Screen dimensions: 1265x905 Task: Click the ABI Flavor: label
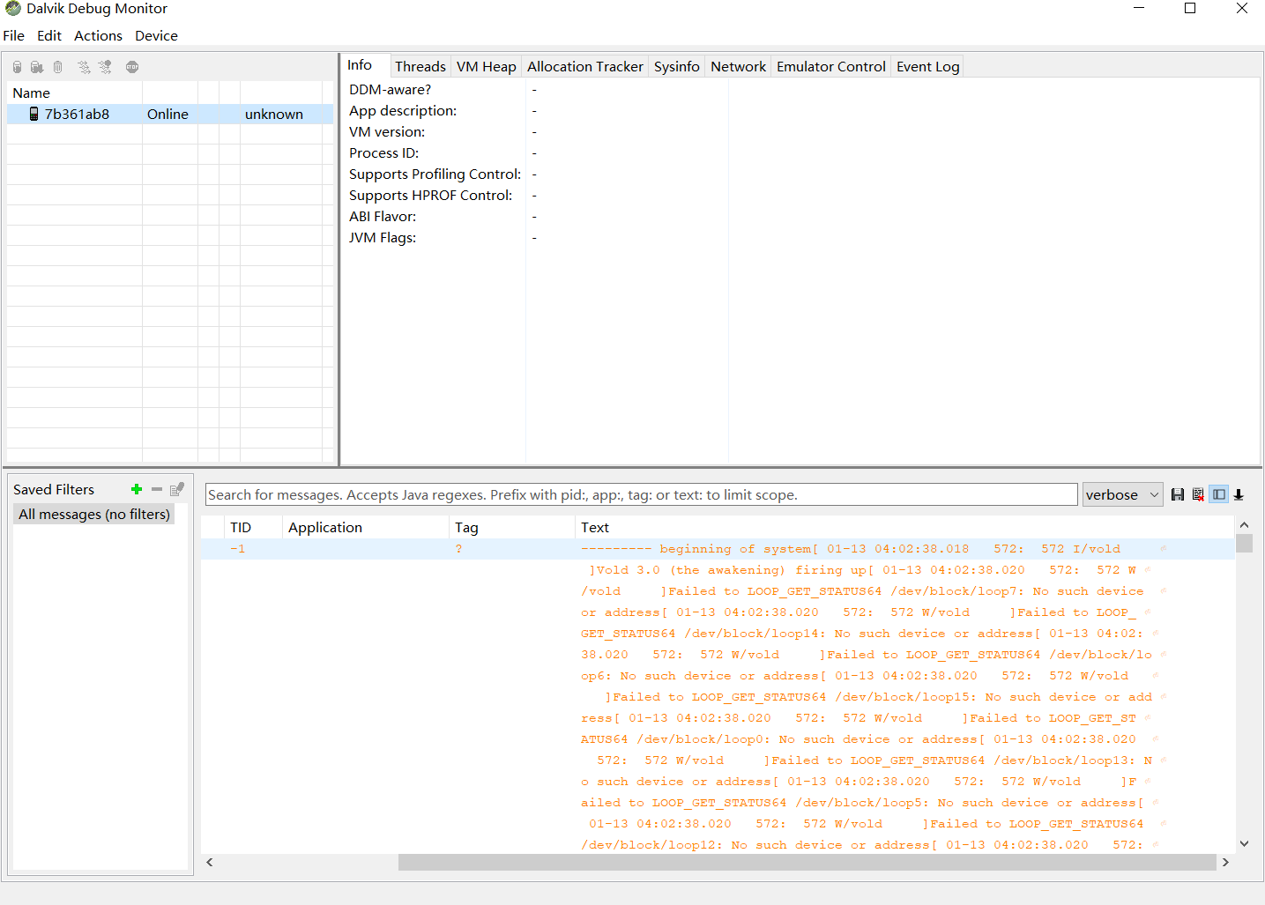tap(383, 216)
